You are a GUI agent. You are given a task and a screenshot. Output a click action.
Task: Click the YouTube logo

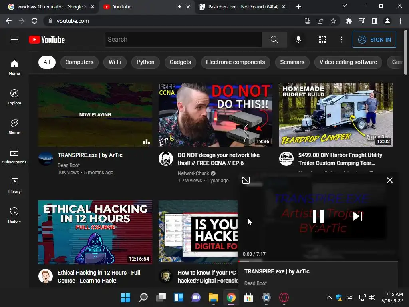pyautogui.click(x=47, y=40)
